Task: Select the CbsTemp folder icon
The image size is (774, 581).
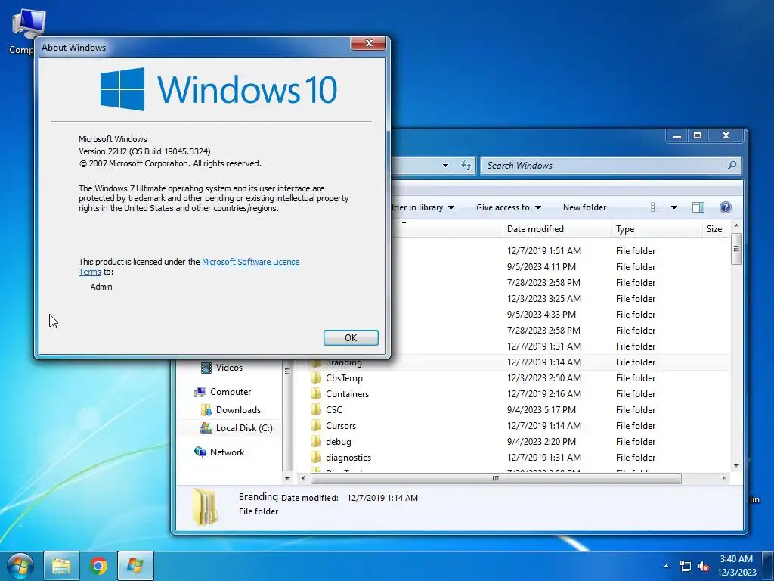Action: click(316, 378)
